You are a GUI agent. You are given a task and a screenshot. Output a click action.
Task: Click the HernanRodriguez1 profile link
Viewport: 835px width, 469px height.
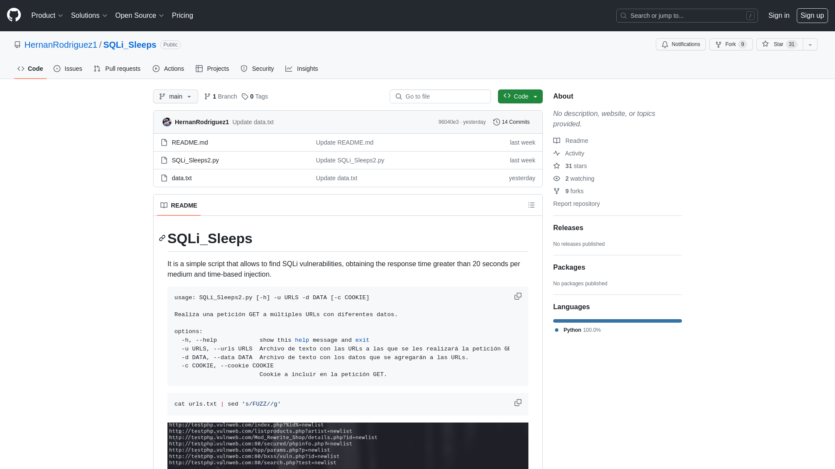pos(61,45)
